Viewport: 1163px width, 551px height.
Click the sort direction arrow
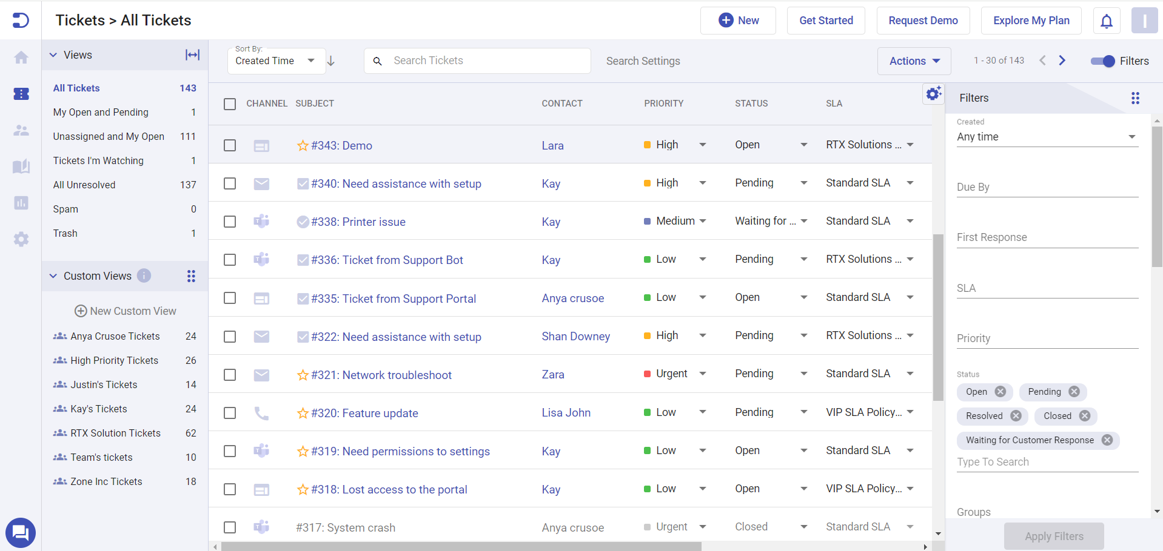pyautogui.click(x=331, y=61)
